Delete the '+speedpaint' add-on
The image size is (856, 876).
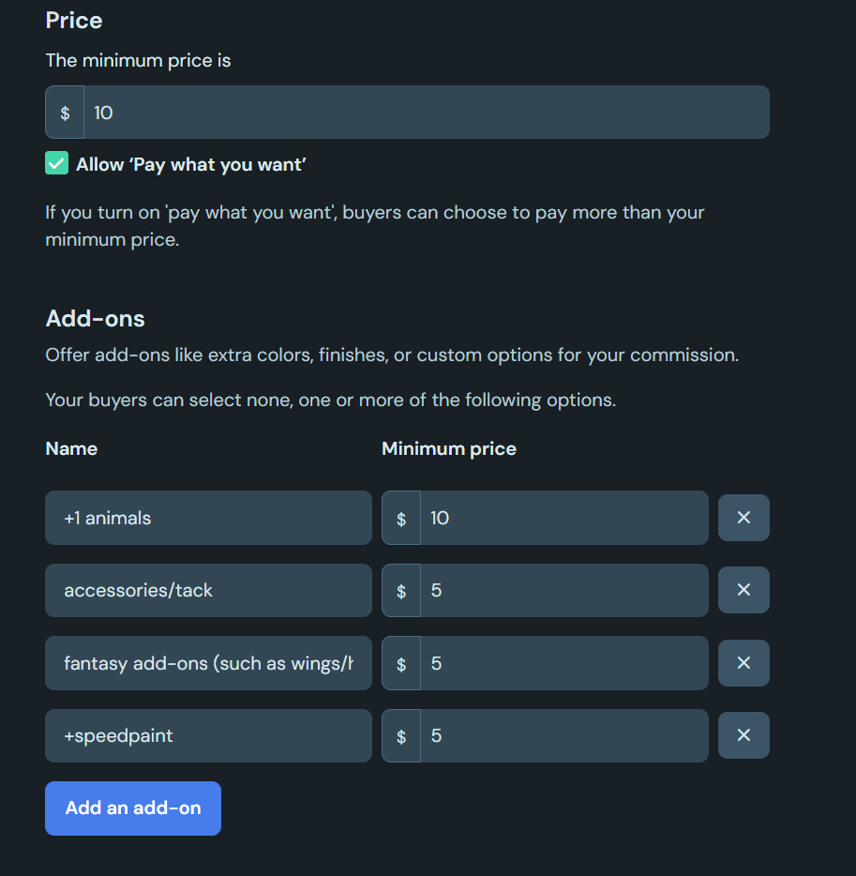point(743,735)
